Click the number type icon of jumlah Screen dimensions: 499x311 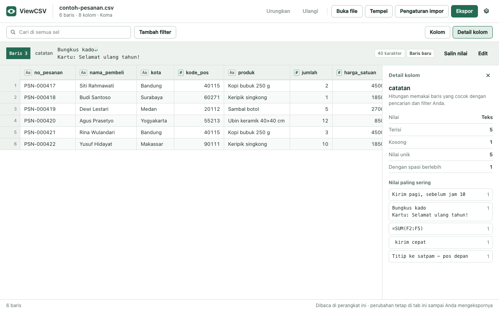click(x=297, y=73)
